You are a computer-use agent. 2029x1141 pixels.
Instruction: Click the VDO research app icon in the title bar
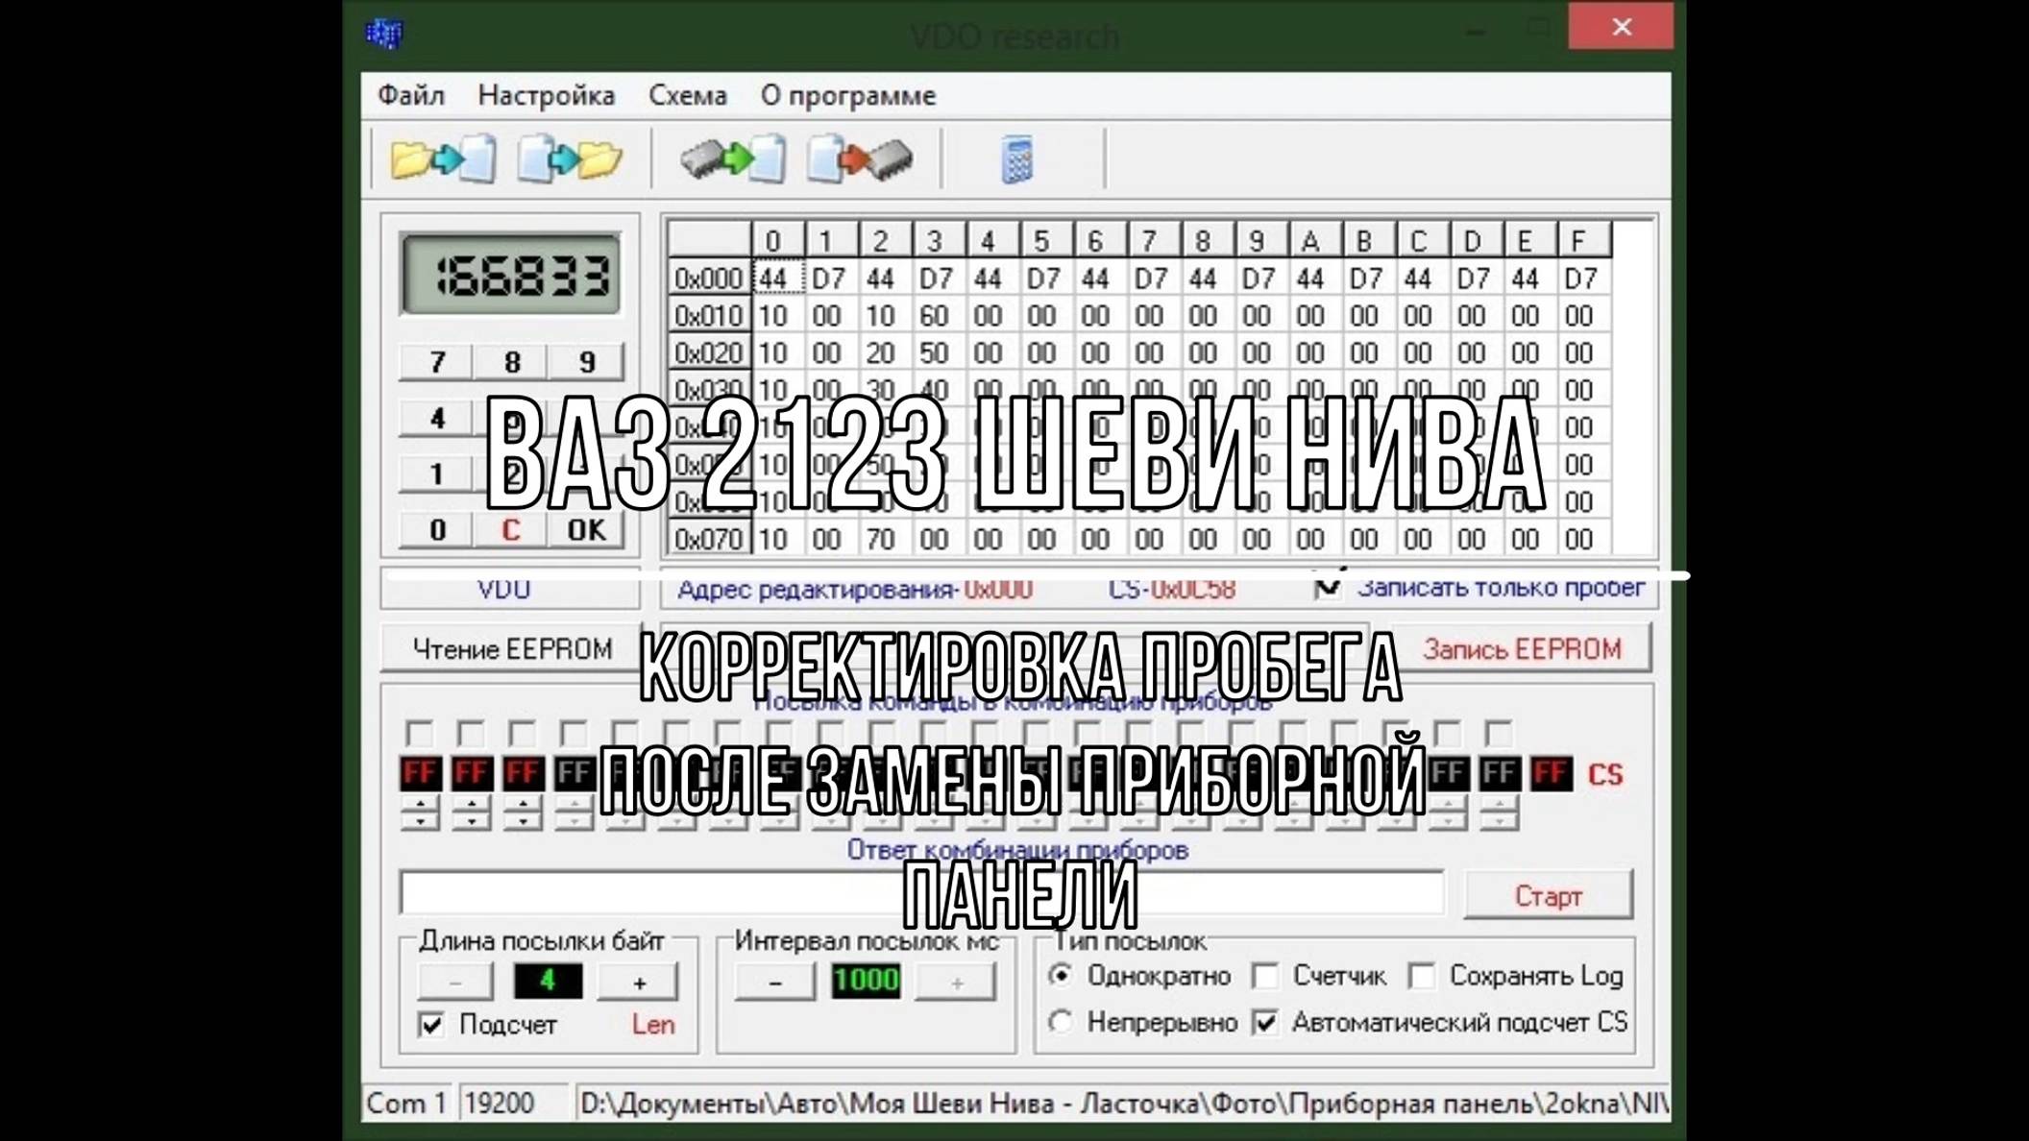click(384, 34)
